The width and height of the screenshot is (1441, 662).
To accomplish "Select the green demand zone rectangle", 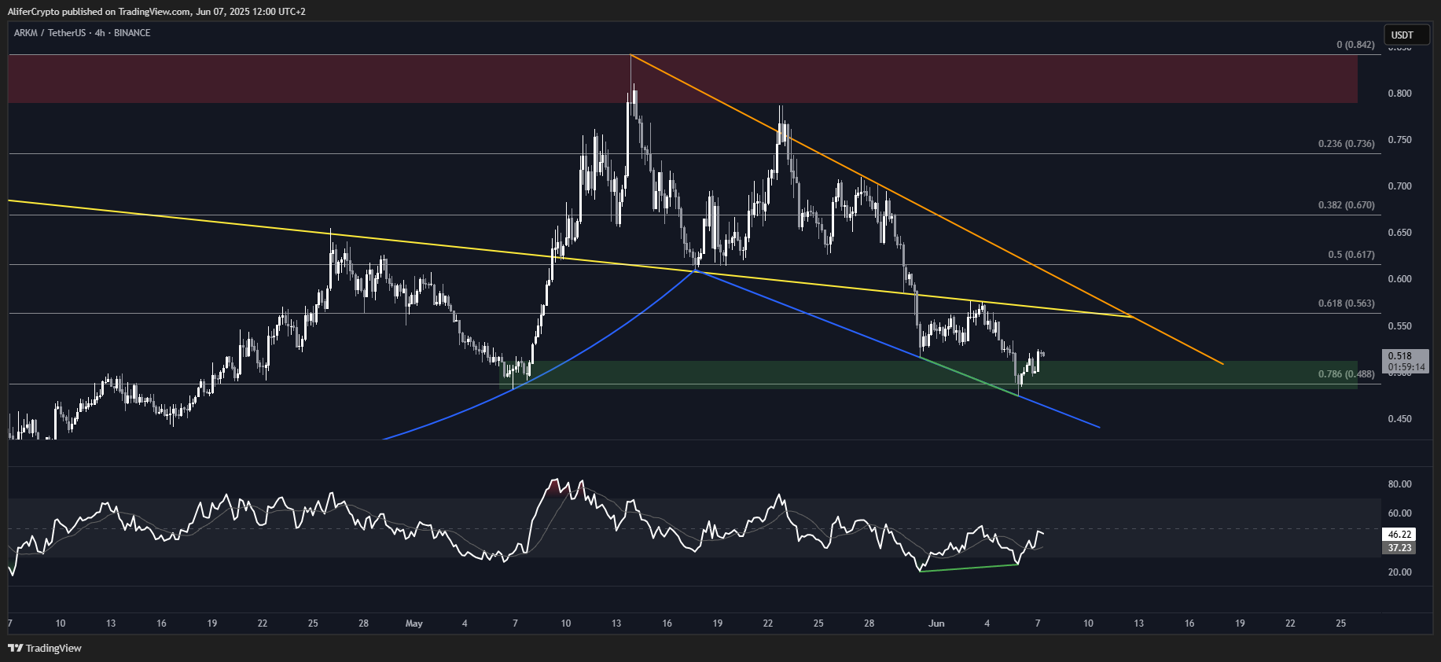I will tap(928, 375).
